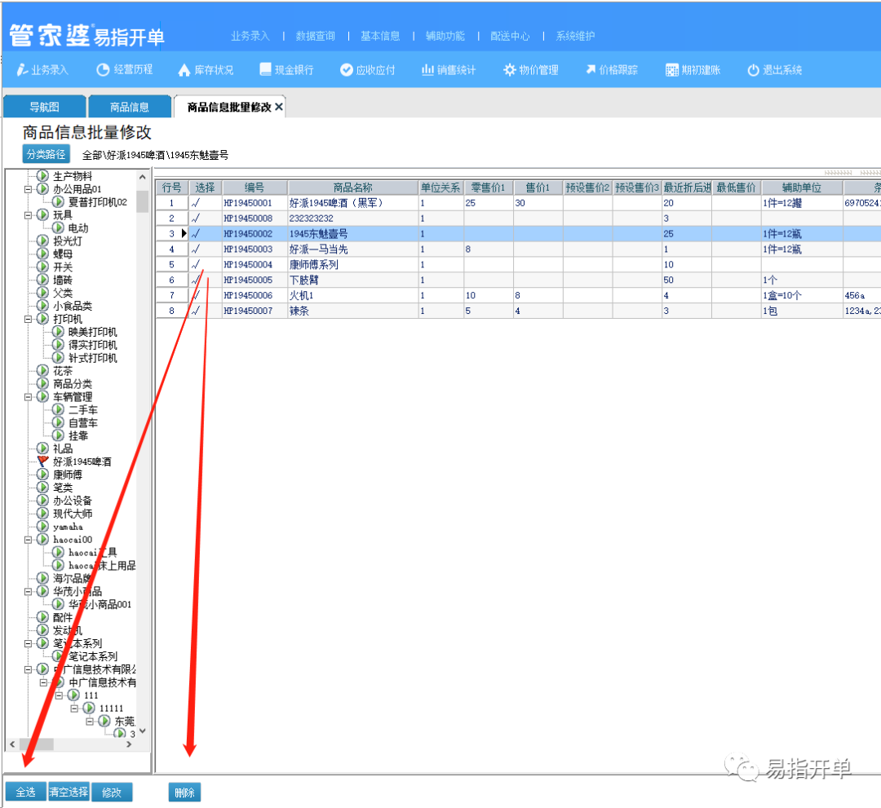Toggle selection check for row HP19450007

(196, 311)
